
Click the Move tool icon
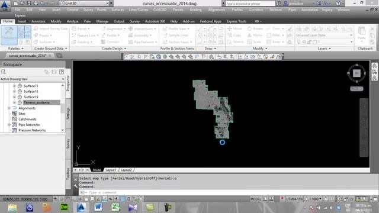pyautogui.click(x=230, y=28)
